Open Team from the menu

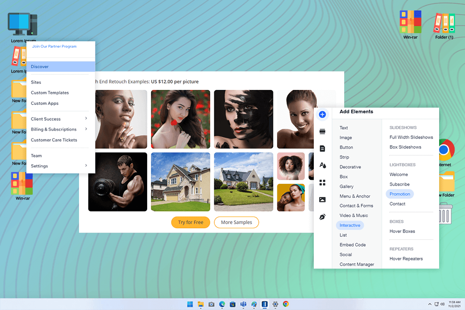(36, 156)
